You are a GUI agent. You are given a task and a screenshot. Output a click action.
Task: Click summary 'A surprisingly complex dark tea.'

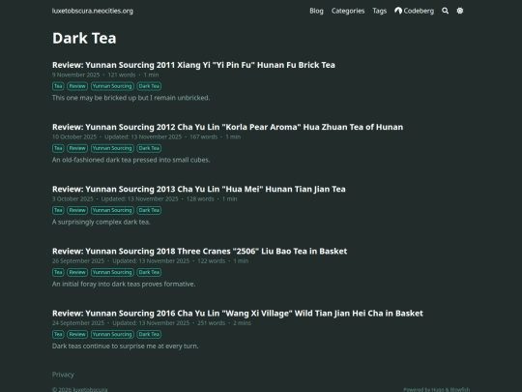click(101, 222)
